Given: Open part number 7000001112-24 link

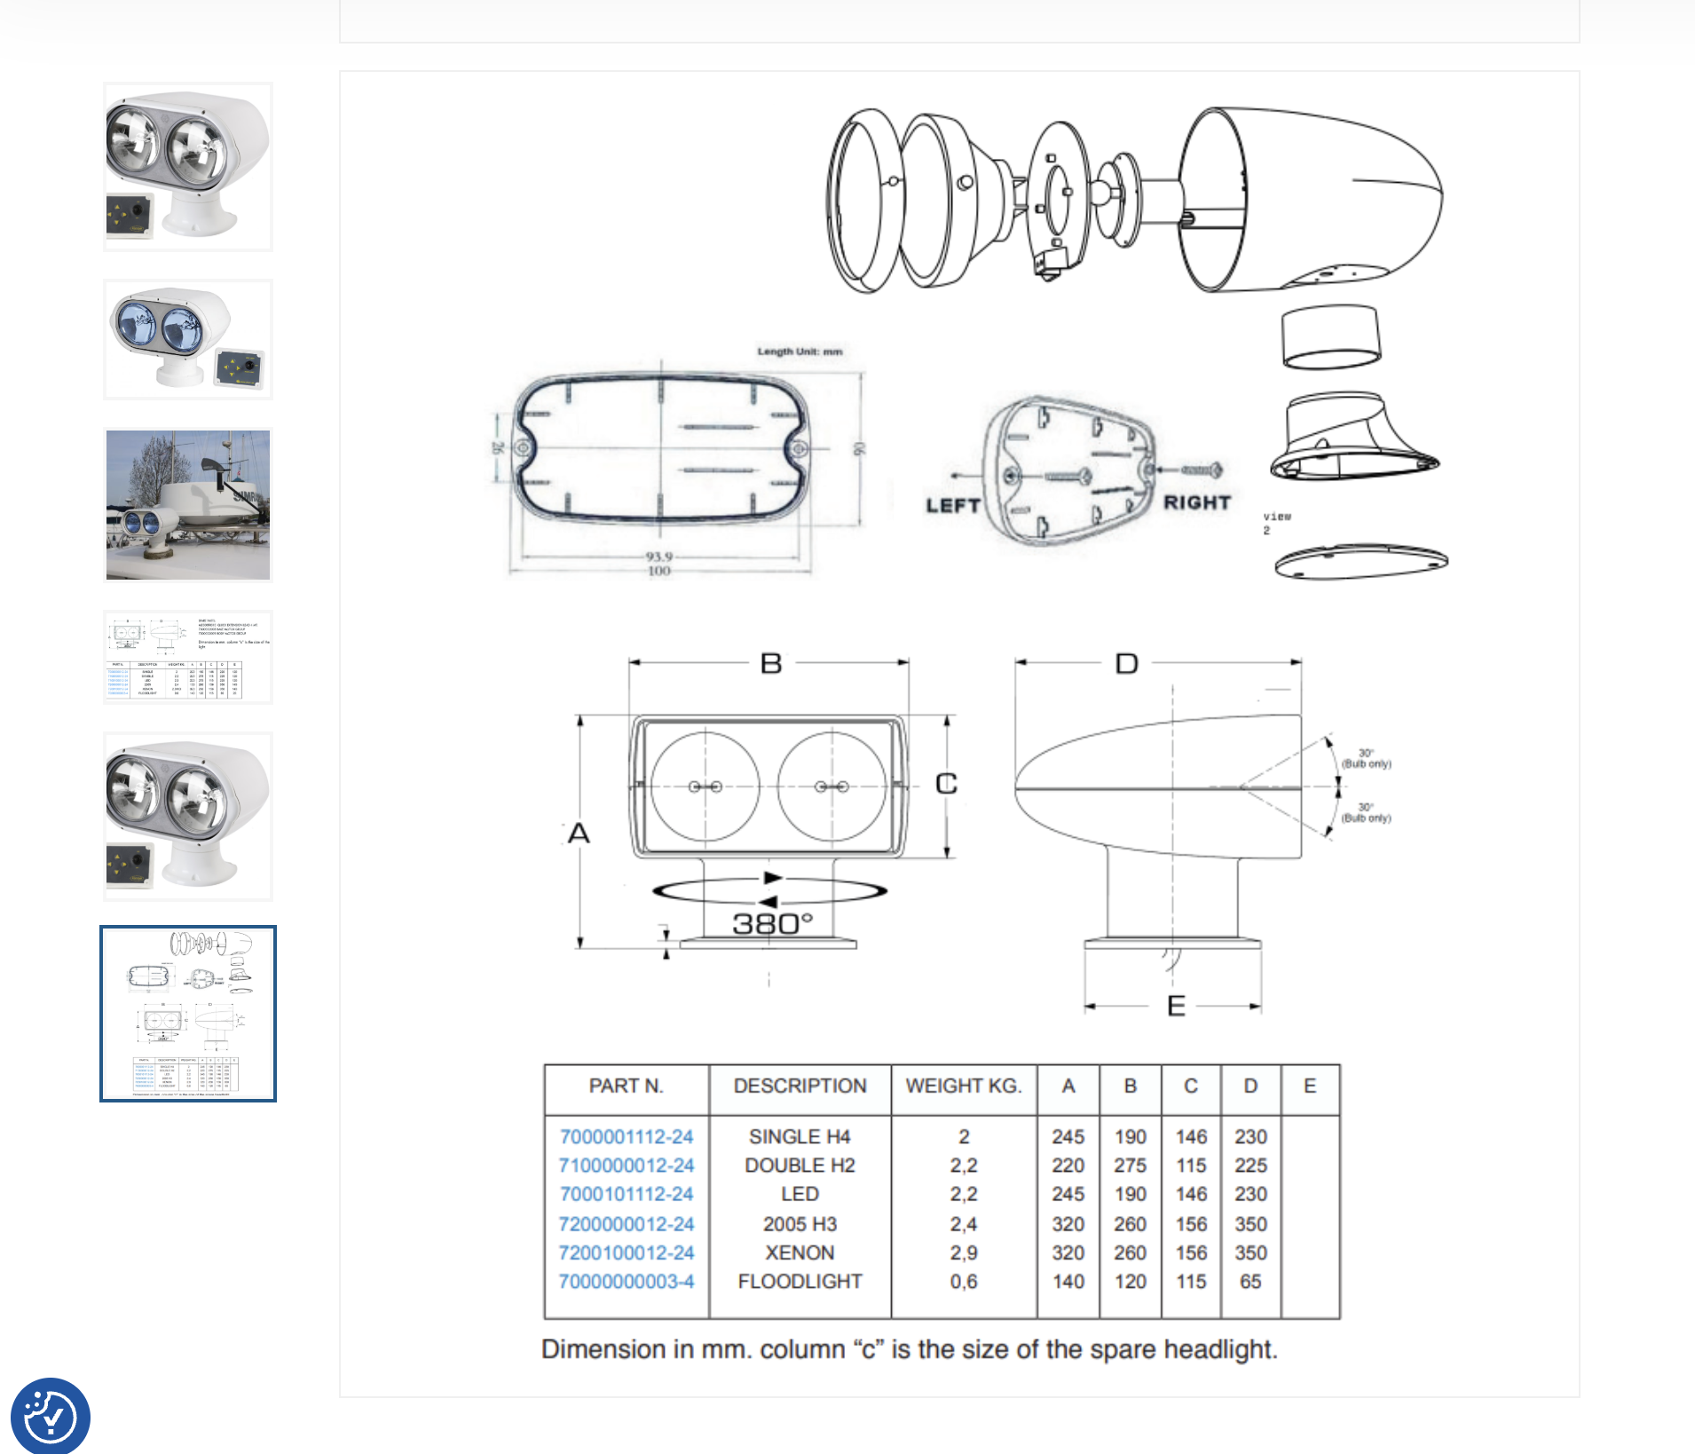Looking at the screenshot, I should click(x=626, y=1136).
